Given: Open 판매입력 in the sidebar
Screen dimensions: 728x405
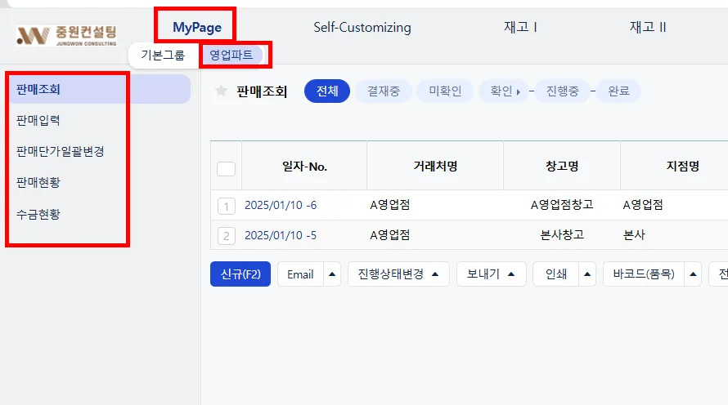Looking at the screenshot, I should (38, 121).
